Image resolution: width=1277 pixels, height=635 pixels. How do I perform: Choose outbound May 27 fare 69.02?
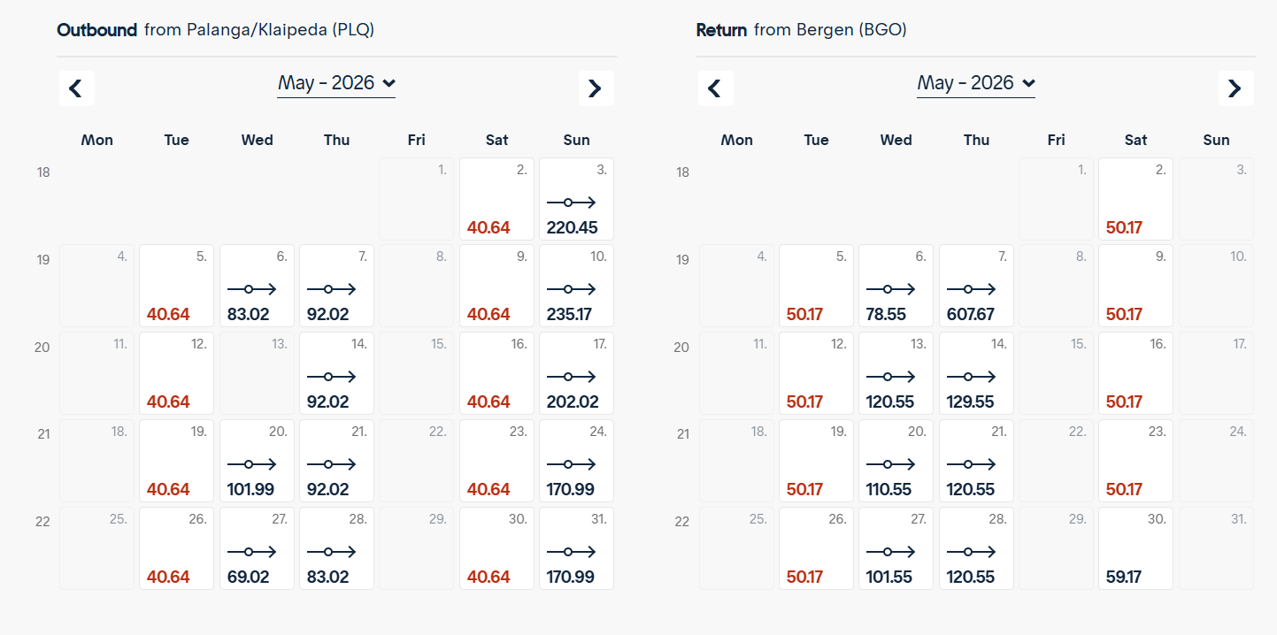pos(257,548)
